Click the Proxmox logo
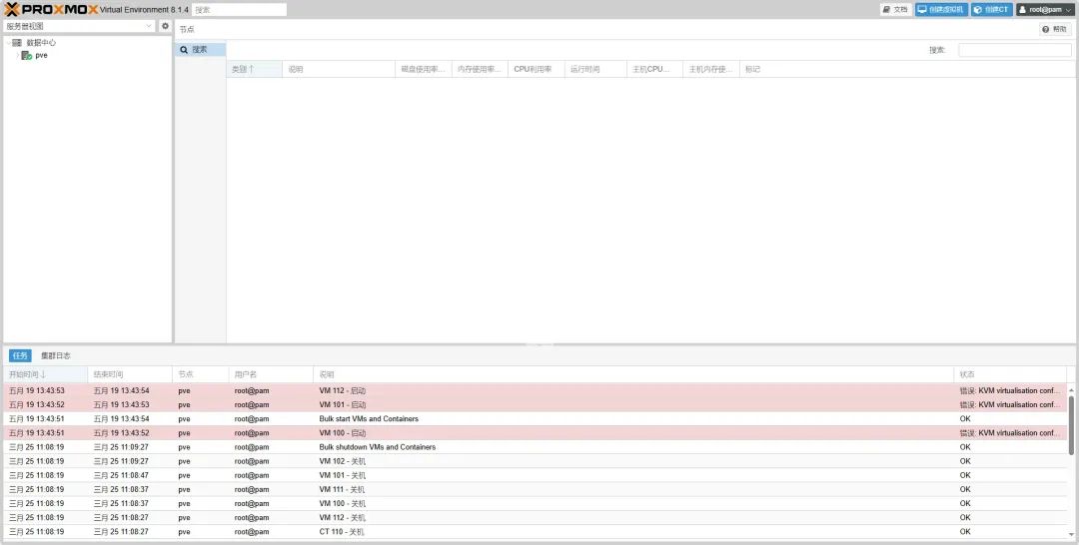The height and width of the screenshot is (545, 1079). (52, 9)
